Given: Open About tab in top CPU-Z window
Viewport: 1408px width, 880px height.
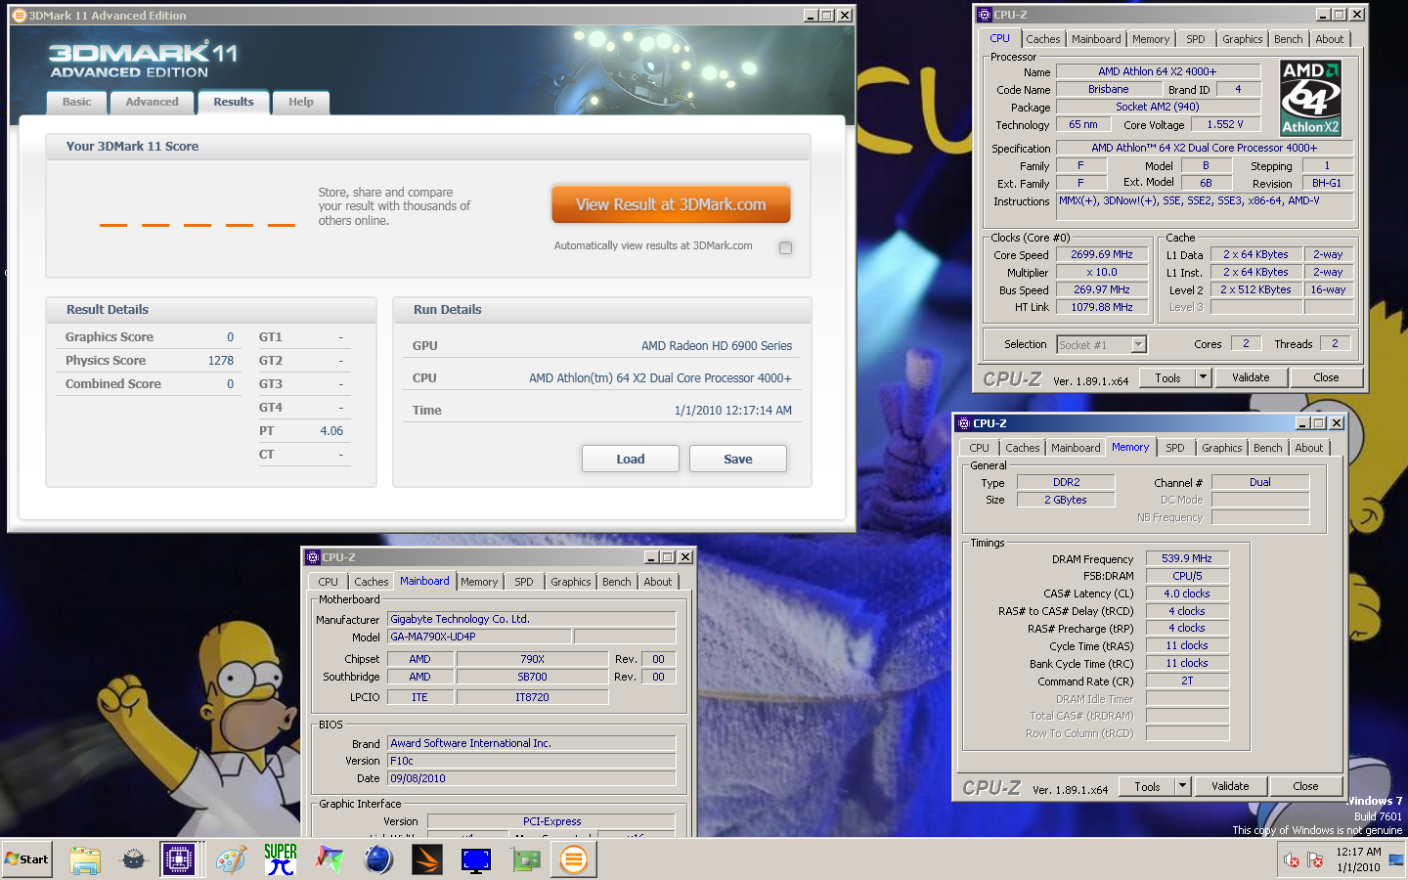Looking at the screenshot, I should click(x=1330, y=39).
